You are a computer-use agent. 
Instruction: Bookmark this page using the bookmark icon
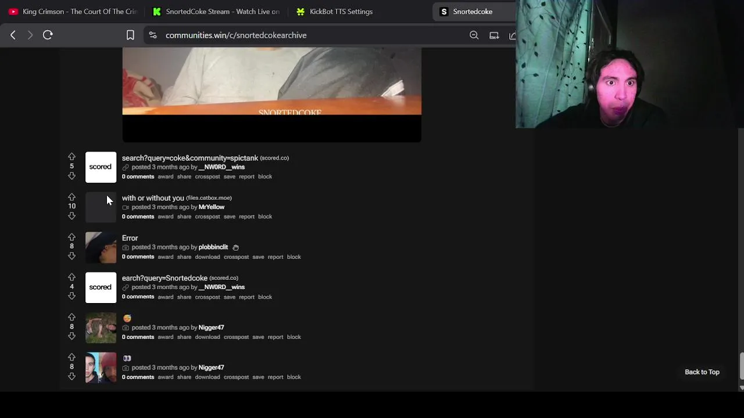(130, 35)
